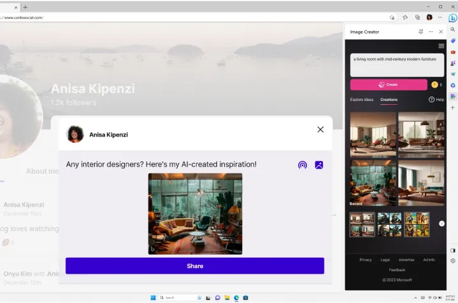The image size is (458, 303).
Task: Open recent colorful cartoon set thumbnail
Action: point(417,224)
